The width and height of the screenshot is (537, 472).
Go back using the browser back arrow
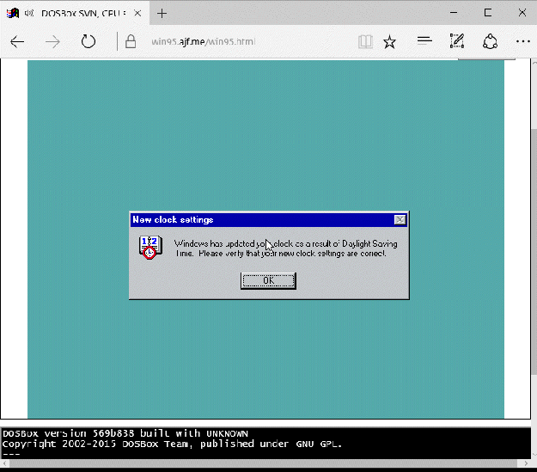(17, 42)
